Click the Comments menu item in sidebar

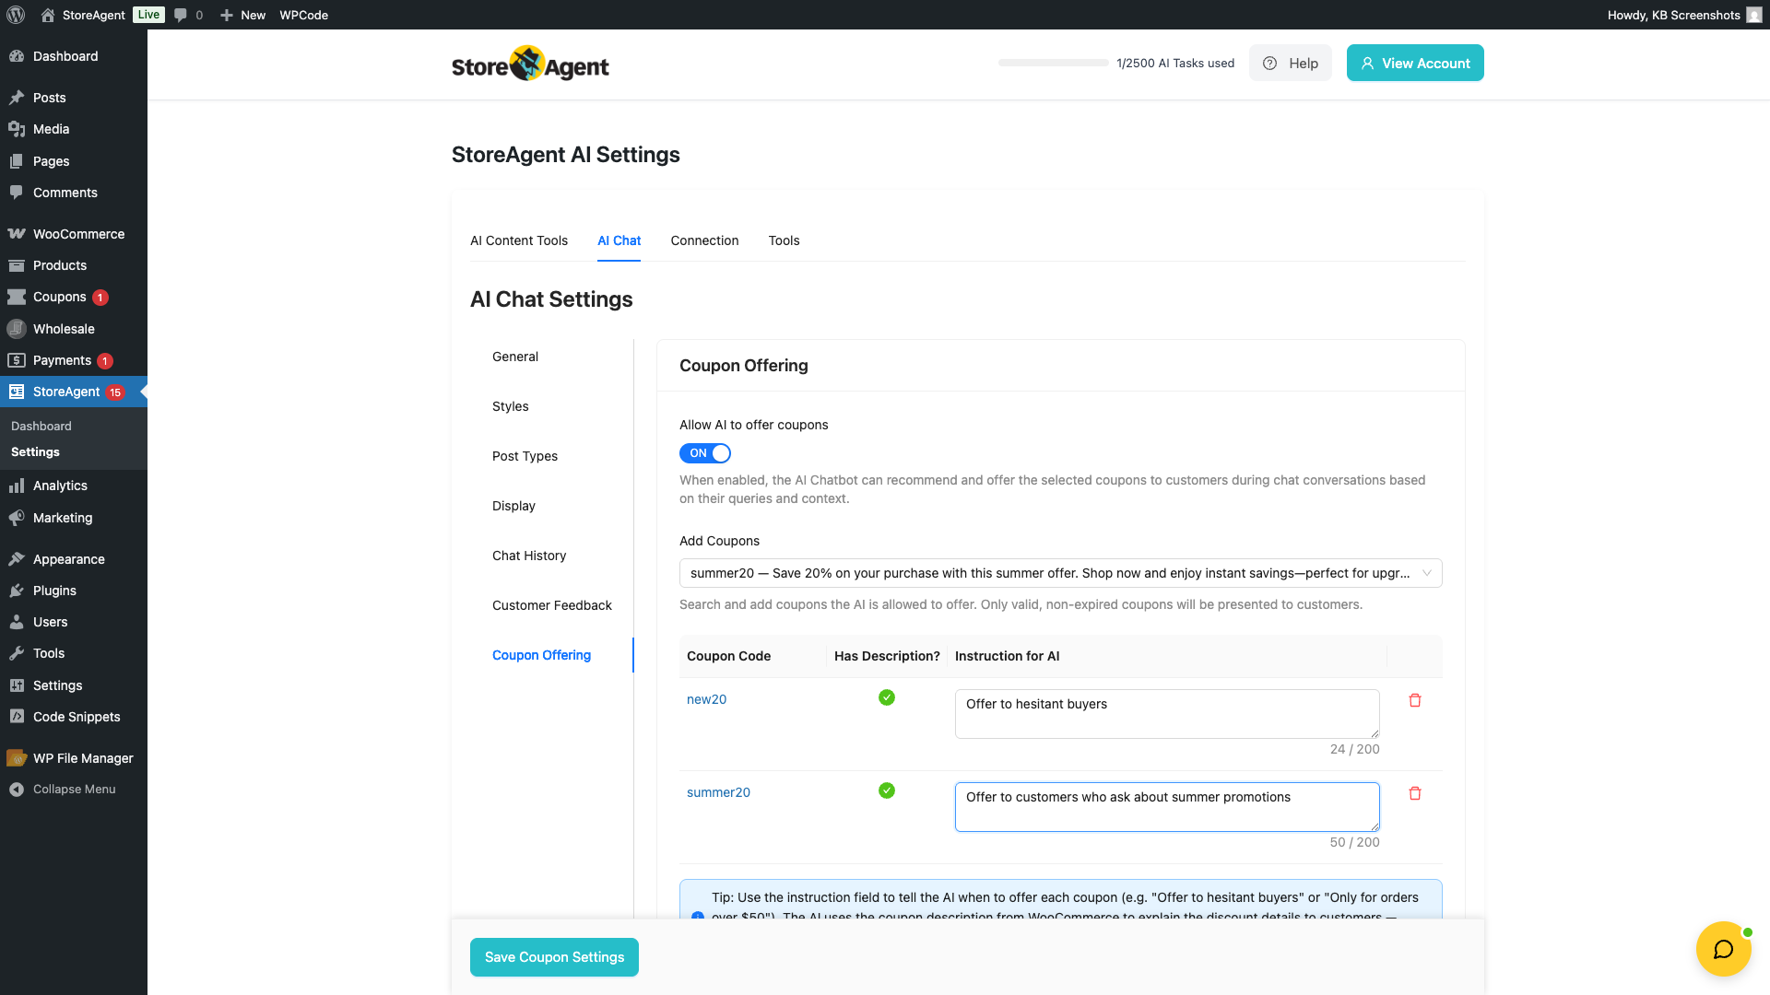(74, 193)
